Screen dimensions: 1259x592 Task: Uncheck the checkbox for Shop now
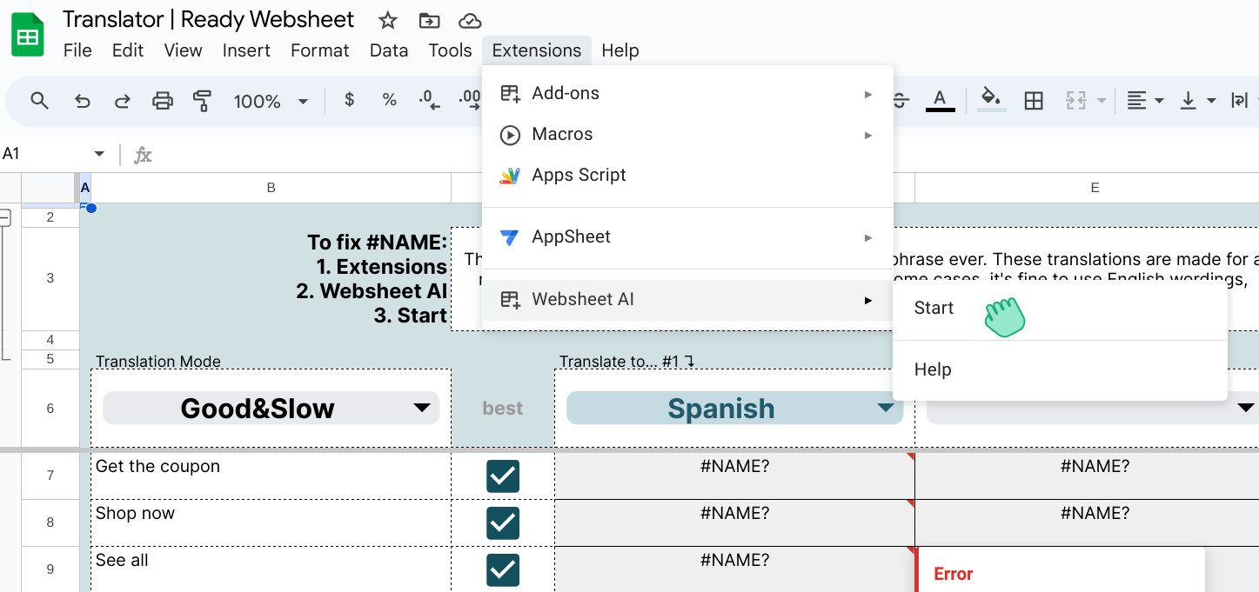tap(503, 522)
